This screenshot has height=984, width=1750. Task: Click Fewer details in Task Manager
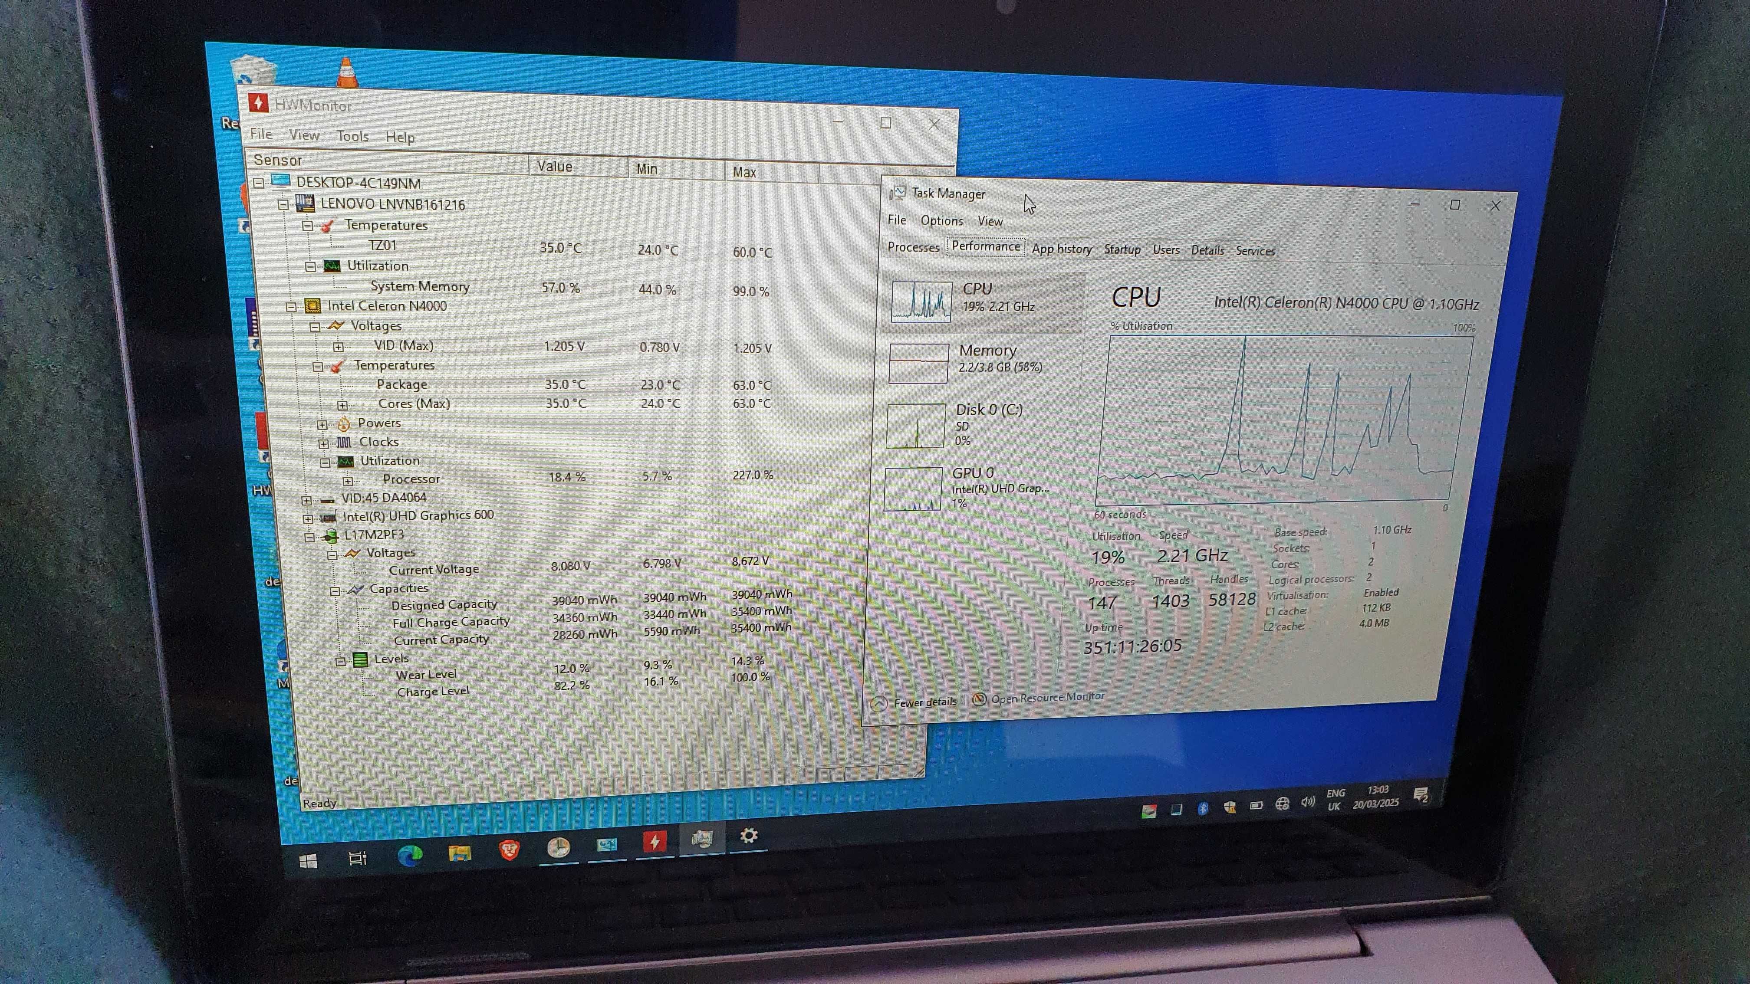click(915, 703)
